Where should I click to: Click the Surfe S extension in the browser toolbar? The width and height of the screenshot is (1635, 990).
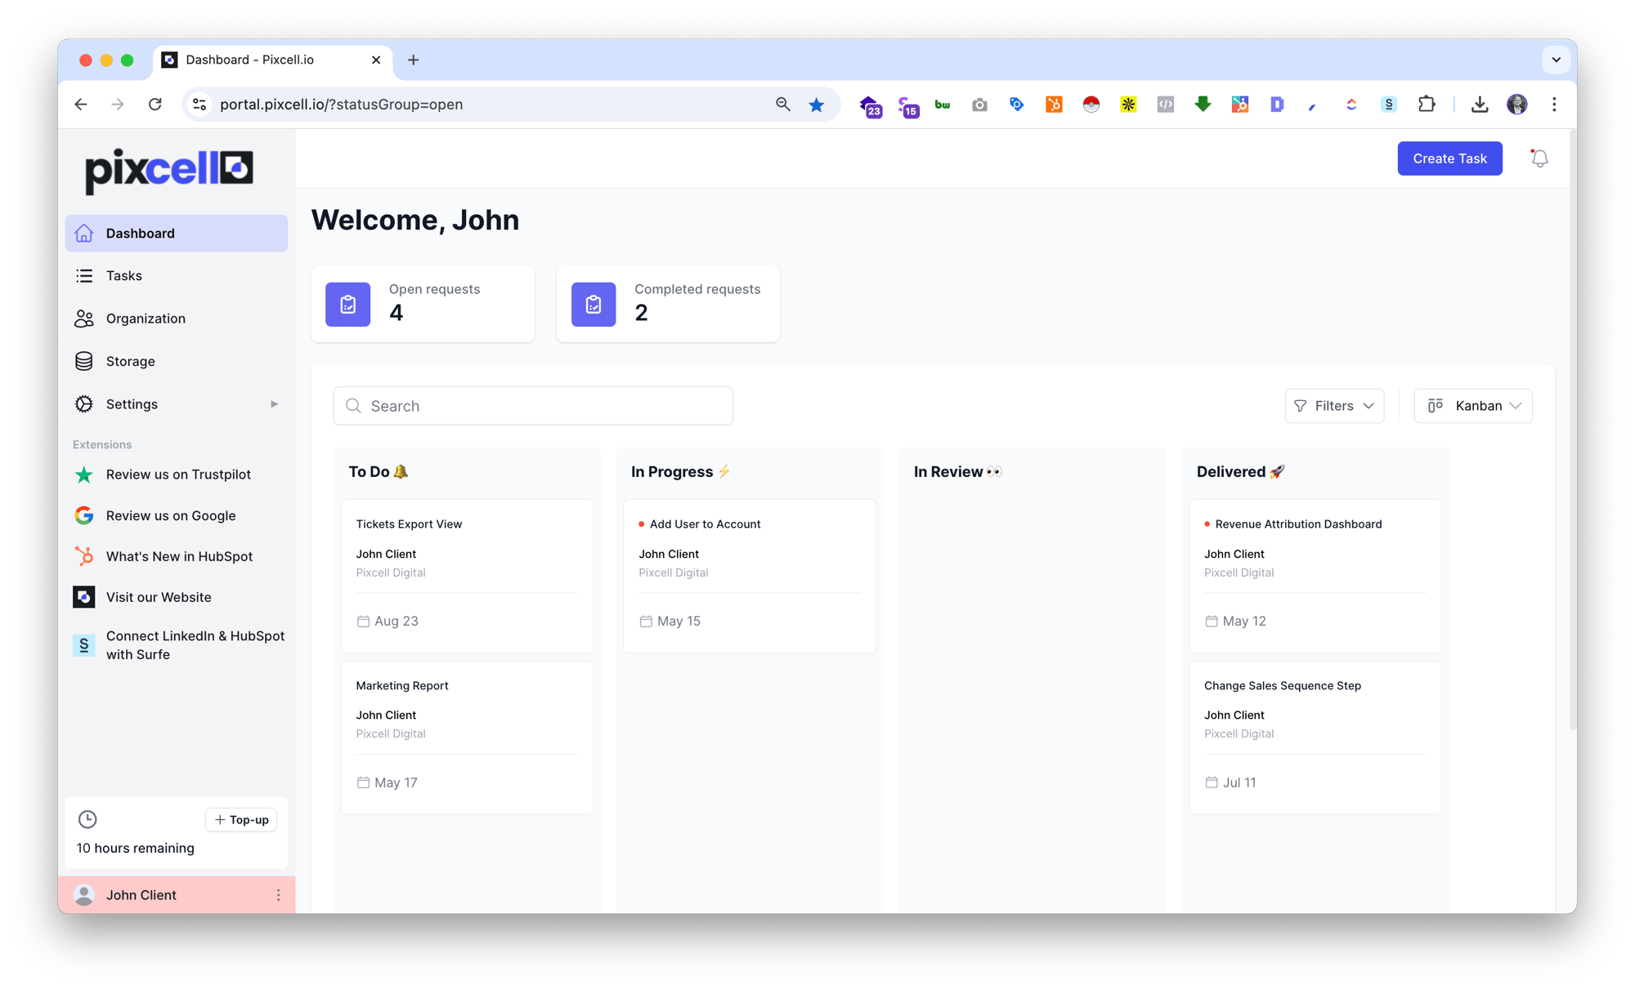[1389, 105]
